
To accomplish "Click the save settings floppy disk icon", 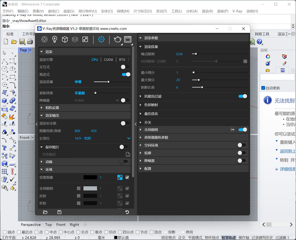I will pyautogui.click(x=59, y=212).
